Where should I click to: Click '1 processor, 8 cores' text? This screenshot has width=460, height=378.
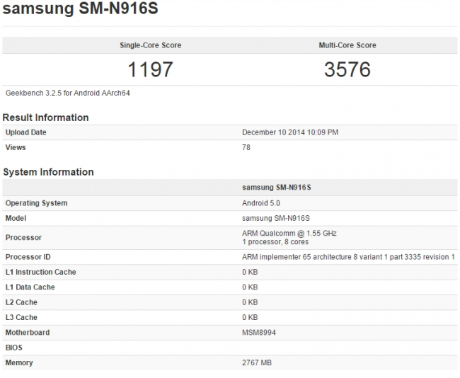[275, 242]
